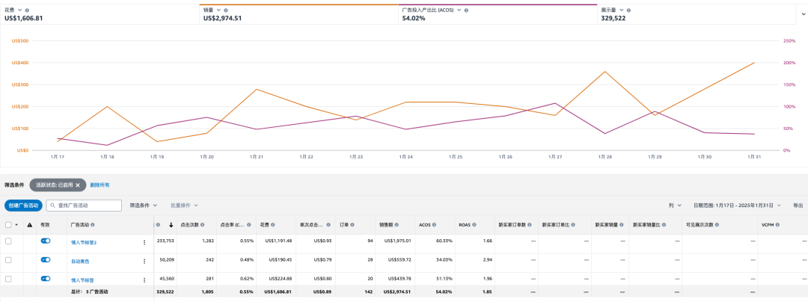Click 创建广告活动 button
Screen dimensions: 808x302
(x=24, y=206)
